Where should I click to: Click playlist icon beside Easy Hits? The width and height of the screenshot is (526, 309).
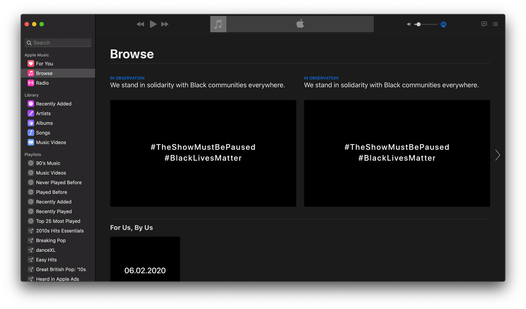click(31, 260)
